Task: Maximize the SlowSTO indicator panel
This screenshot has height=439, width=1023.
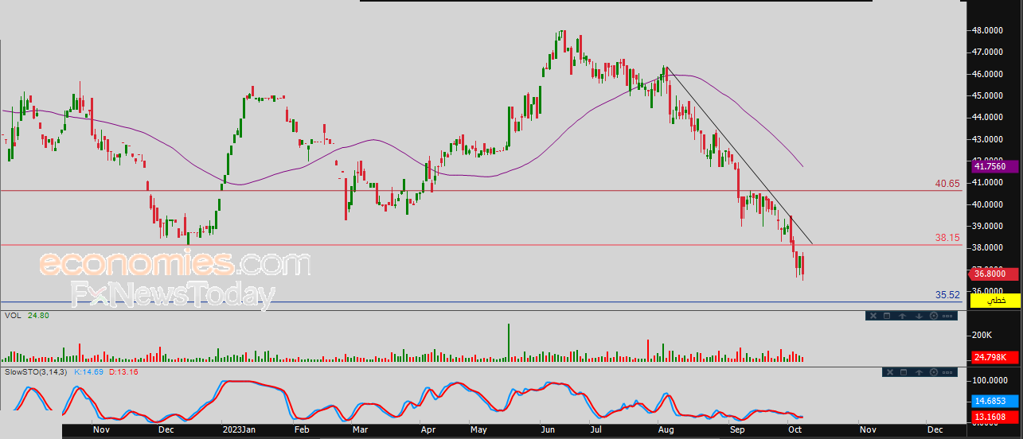Action: pyautogui.click(x=904, y=372)
